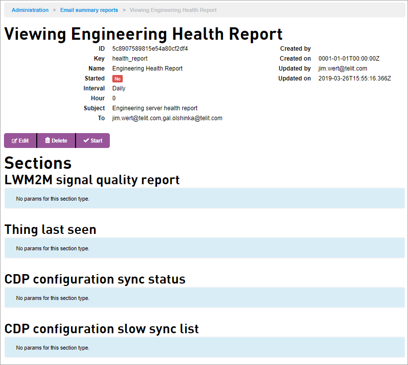Click the Edit button
The height and width of the screenshot is (365, 408).
click(20, 141)
